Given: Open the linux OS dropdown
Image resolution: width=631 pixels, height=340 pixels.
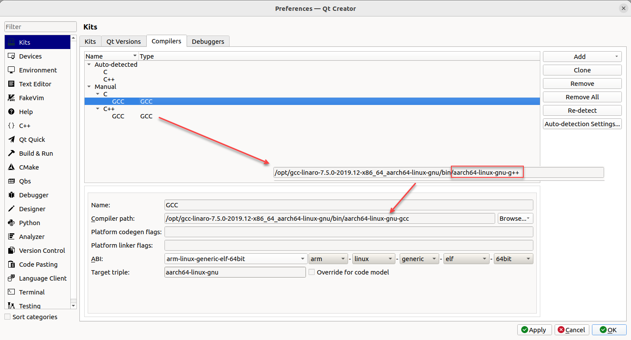Looking at the screenshot, I should click(x=374, y=259).
